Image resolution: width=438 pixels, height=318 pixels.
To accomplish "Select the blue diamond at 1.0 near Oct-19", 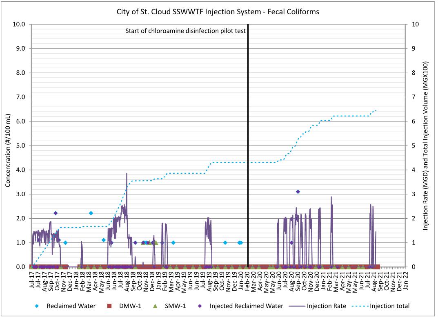I will pos(225,243).
